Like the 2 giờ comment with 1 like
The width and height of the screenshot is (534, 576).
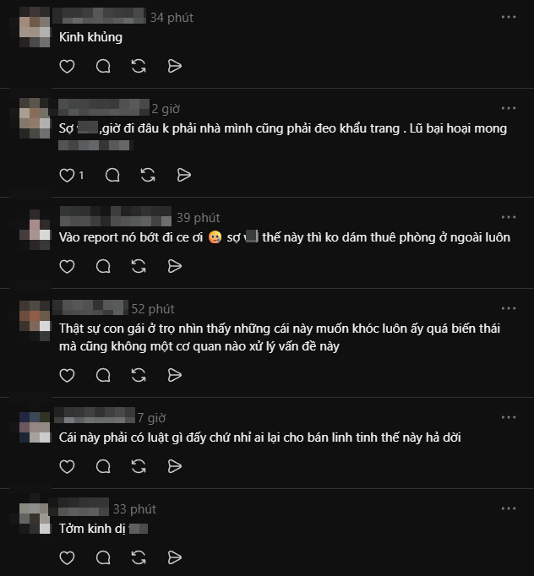pyautogui.click(x=67, y=175)
